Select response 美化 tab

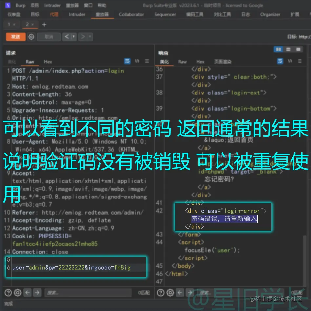(164, 62)
